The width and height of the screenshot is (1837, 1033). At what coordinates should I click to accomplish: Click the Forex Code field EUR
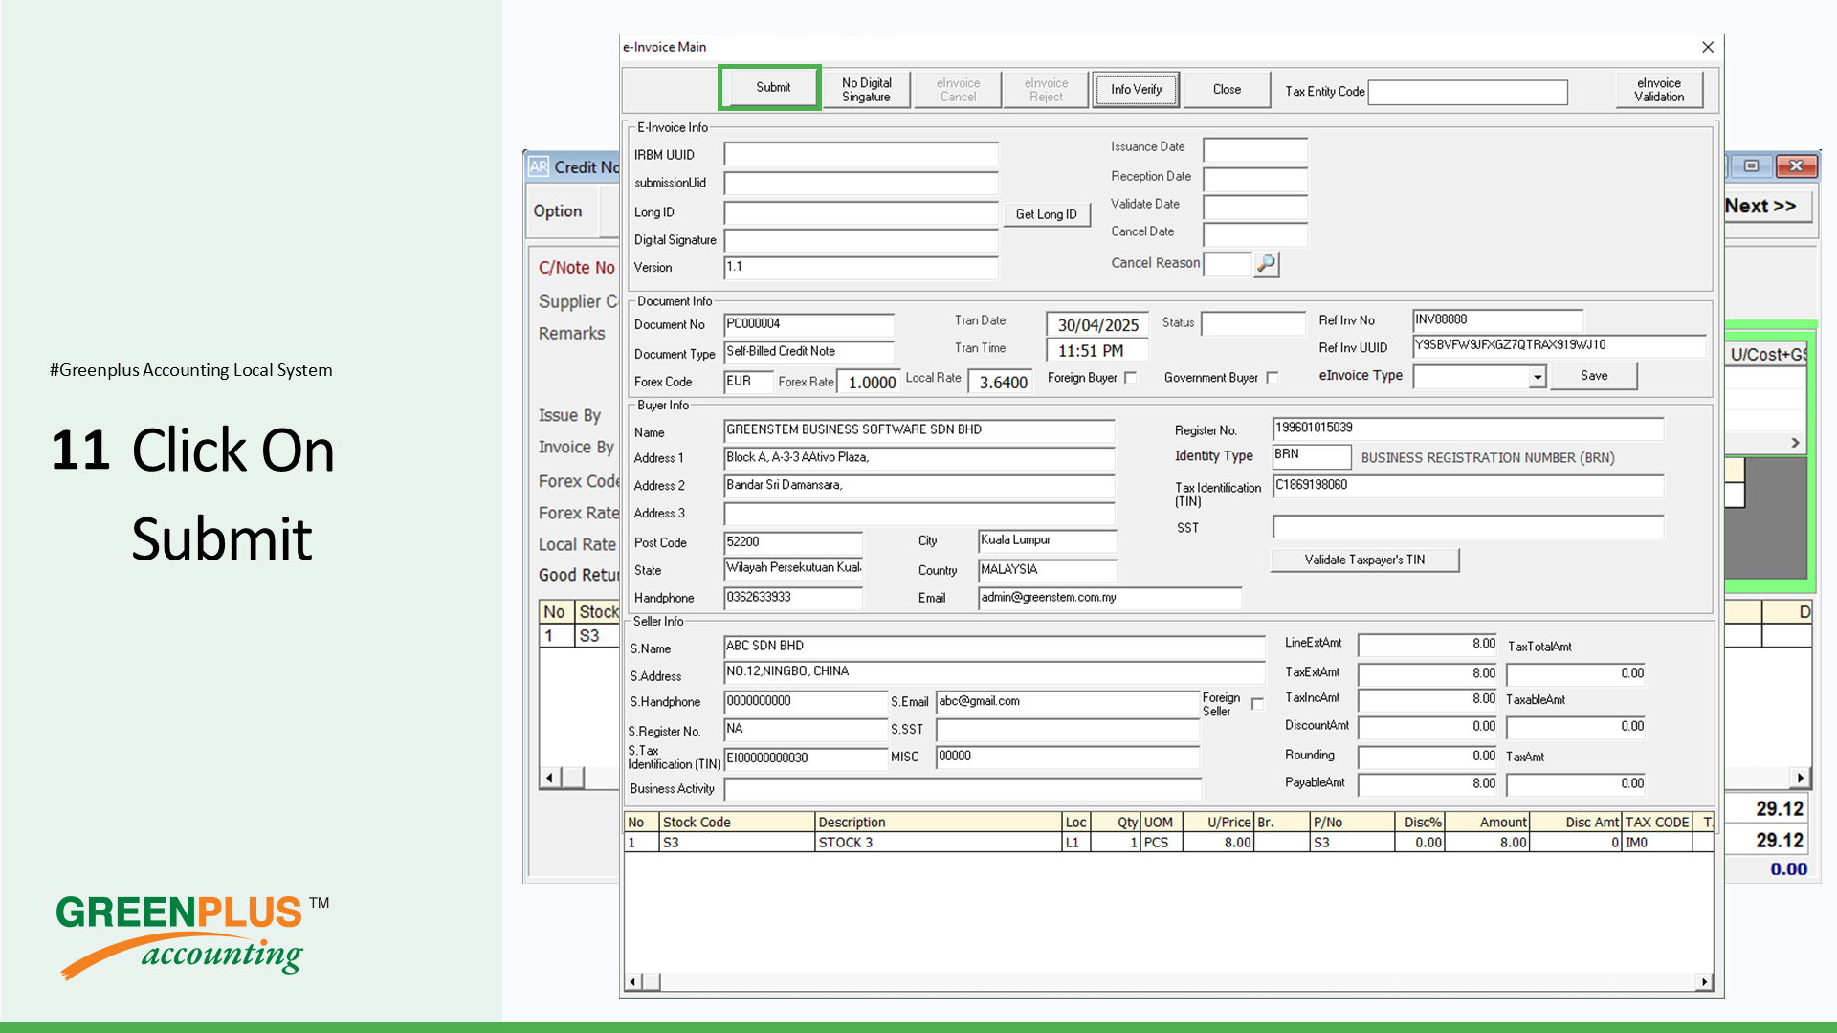tap(748, 382)
